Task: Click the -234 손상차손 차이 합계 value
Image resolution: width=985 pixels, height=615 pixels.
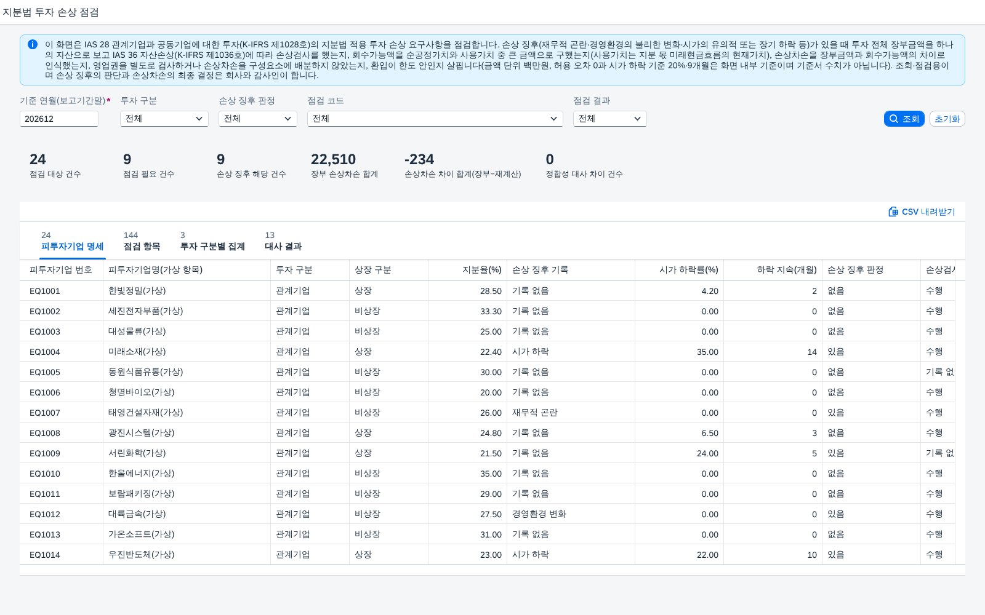Action: pos(419,159)
